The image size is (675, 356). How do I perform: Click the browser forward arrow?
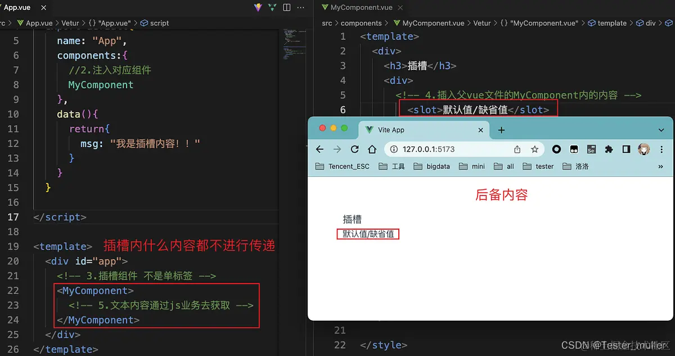(337, 149)
